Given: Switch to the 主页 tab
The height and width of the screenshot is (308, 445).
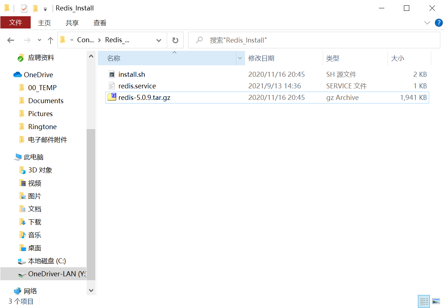Looking at the screenshot, I should [x=44, y=23].
